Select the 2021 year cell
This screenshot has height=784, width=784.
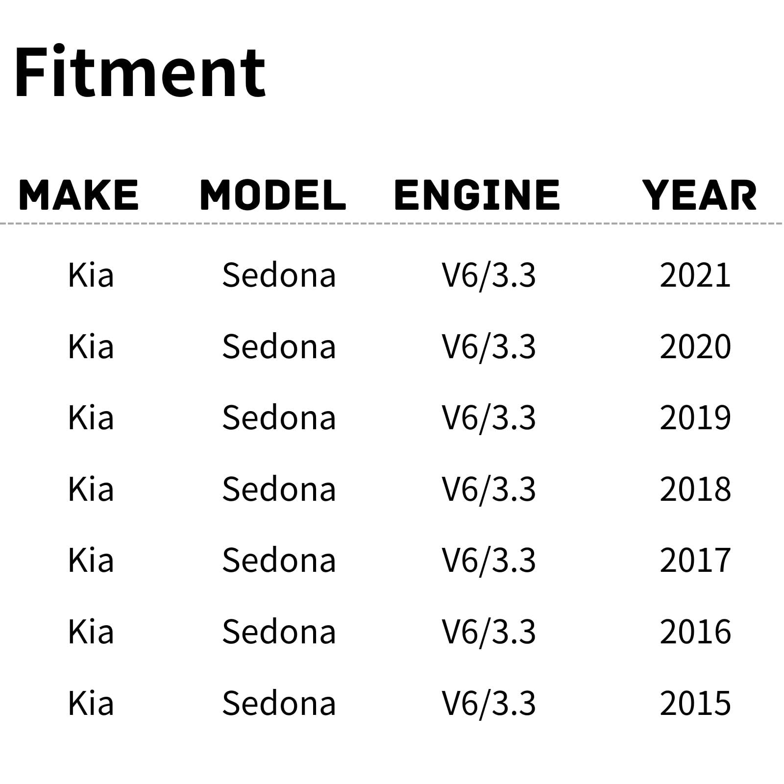pyautogui.click(x=695, y=275)
